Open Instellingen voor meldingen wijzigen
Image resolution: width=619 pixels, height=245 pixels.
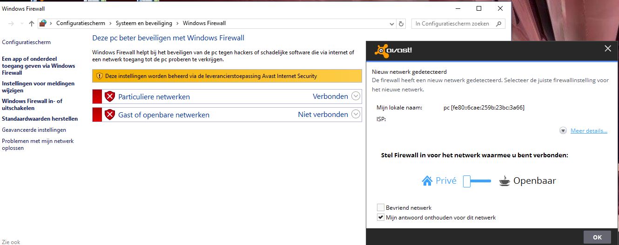(38, 87)
